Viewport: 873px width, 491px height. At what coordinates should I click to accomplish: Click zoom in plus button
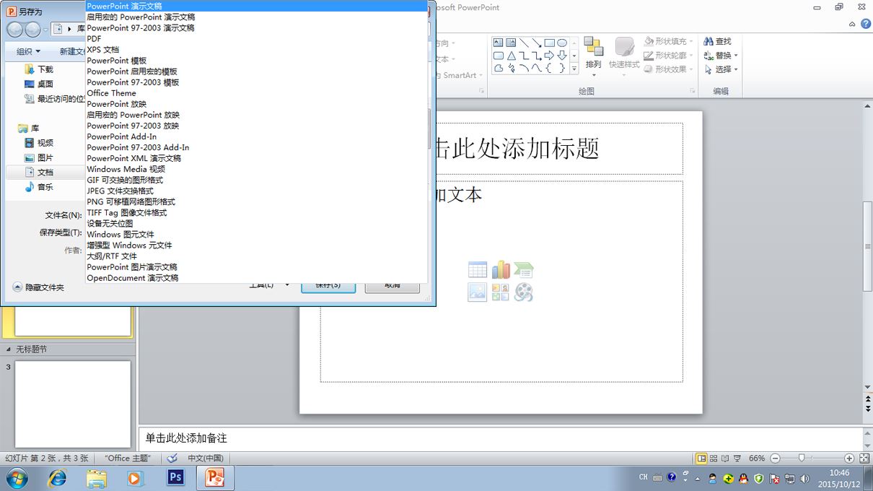[849, 458]
